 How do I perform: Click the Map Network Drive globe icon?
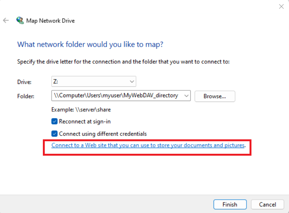(x=20, y=21)
